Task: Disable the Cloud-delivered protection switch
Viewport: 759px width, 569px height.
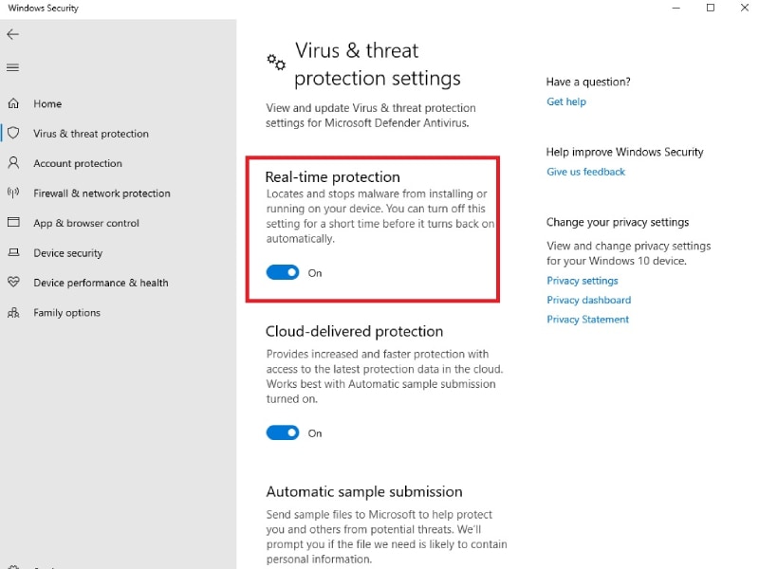Action: tap(283, 432)
